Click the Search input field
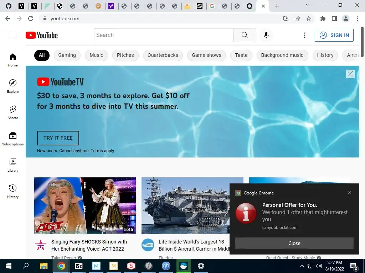The image size is (365, 273). pyautogui.click(x=164, y=35)
